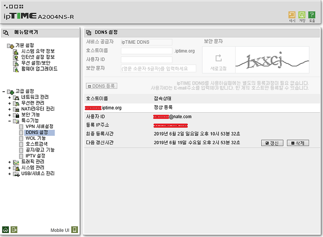Viewport: 323px width, 237px height.
Task: Click the magnifier icon on 메뉴탐색기 panel header
Action: coord(6,32)
